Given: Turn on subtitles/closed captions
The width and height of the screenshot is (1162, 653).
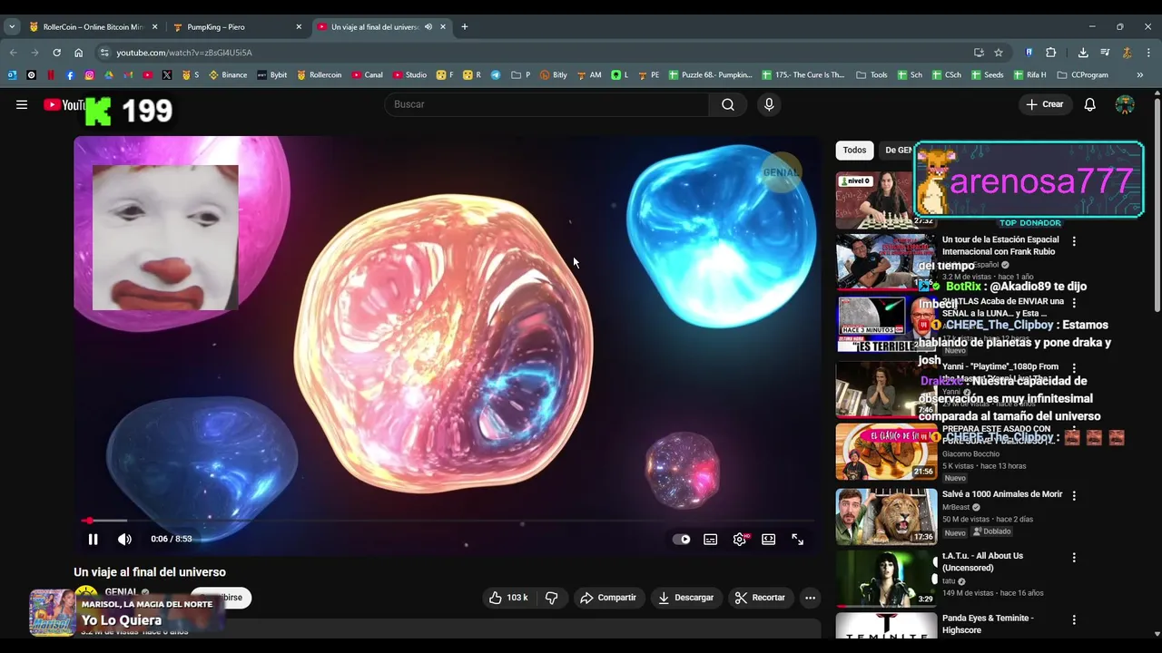Looking at the screenshot, I should (711, 539).
